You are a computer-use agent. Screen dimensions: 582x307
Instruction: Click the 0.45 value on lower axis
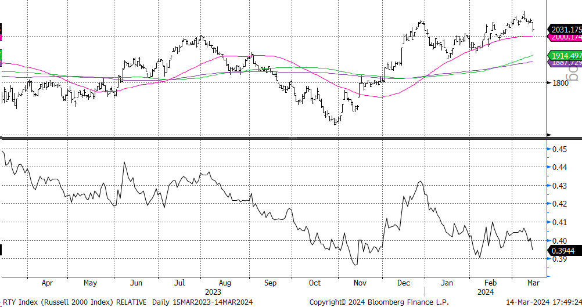[560, 149]
